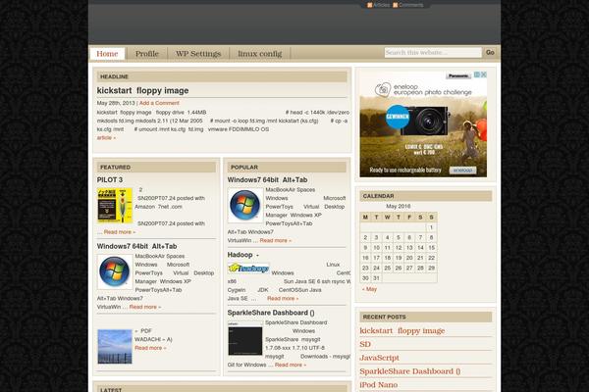Open headline kickstart floppy image title
Viewport: 589px width, 392px height.
pyautogui.click(x=142, y=90)
